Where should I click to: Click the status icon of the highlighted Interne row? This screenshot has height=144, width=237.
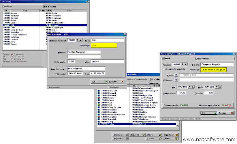99,124
